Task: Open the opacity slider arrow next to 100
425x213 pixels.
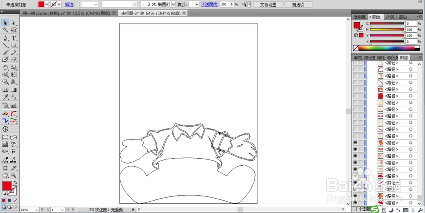Action: (x=231, y=4)
